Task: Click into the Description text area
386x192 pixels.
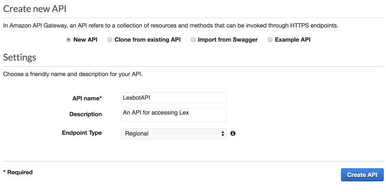Action: click(x=174, y=115)
